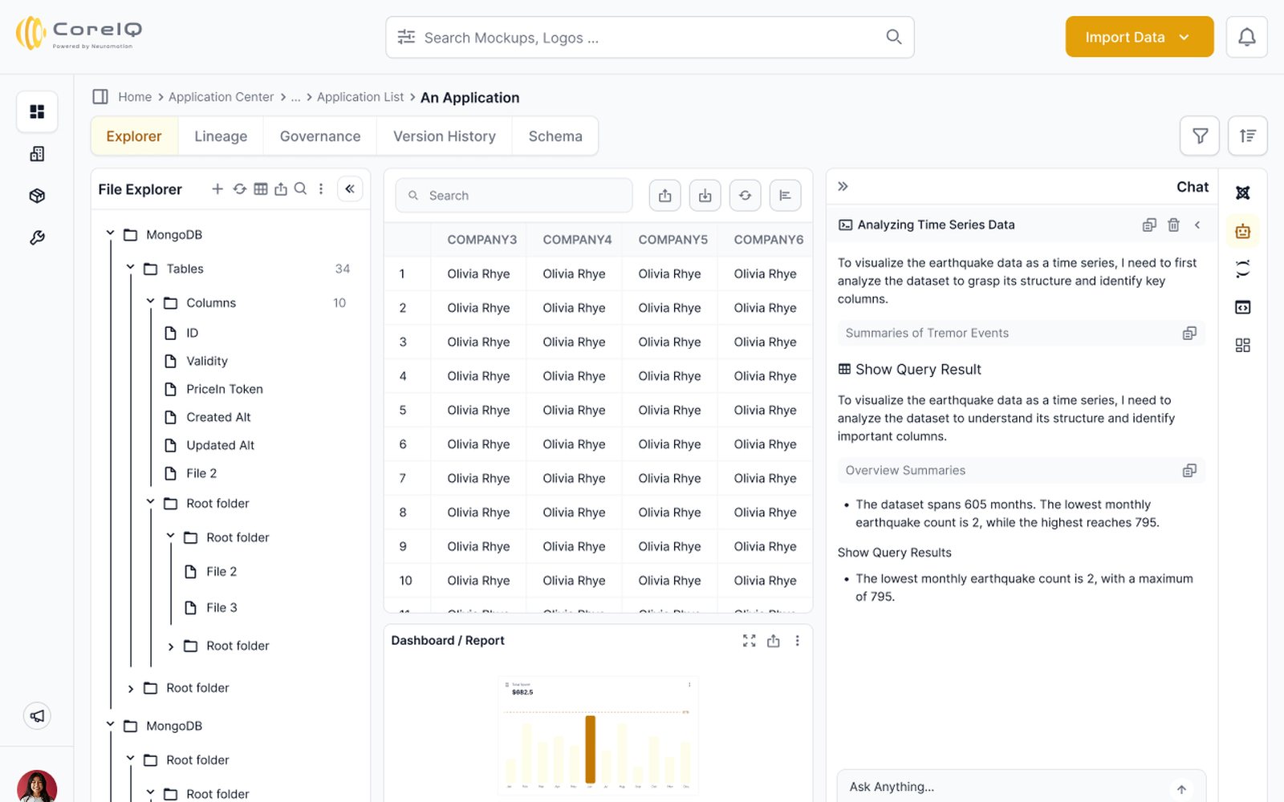1284x802 pixels.
Task: Open the Schema tab
Action: click(555, 136)
